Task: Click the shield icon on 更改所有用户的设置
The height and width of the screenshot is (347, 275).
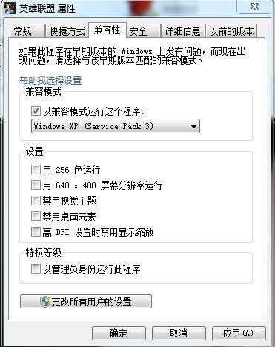Action: point(45,302)
